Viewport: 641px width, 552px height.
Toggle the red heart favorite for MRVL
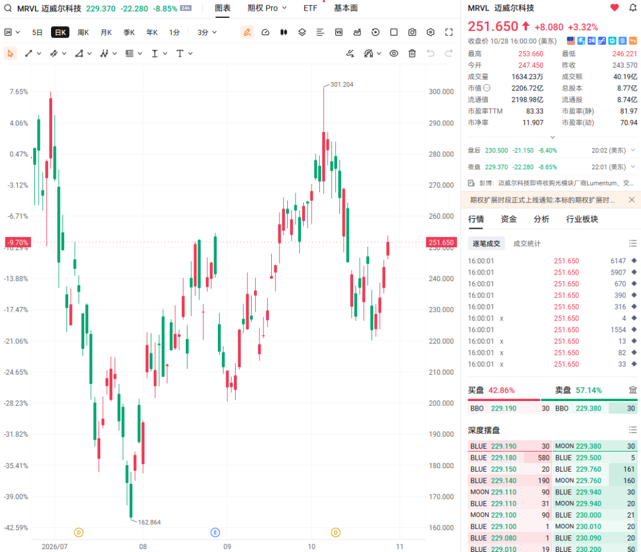(614, 8)
